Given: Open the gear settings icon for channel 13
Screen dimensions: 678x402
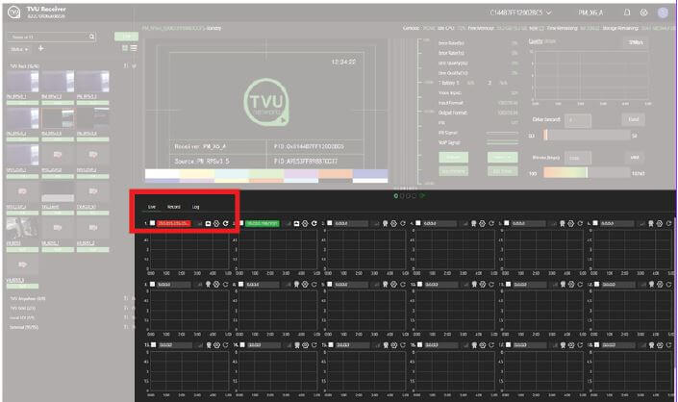Looking at the screenshot, I should 217,345.
